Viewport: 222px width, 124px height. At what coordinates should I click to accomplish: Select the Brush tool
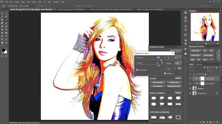(x=6, y=23)
